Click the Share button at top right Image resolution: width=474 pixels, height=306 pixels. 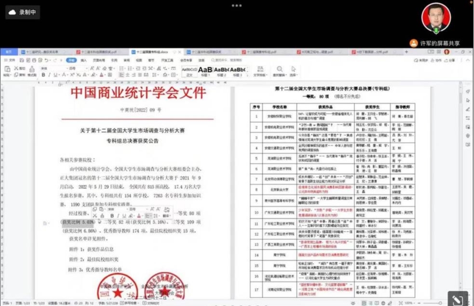[449, 61]
